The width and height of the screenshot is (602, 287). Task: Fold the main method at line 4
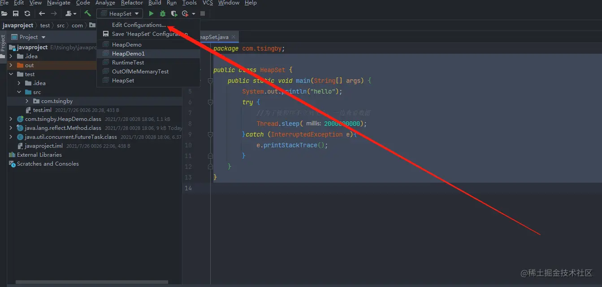coord(210,81)
